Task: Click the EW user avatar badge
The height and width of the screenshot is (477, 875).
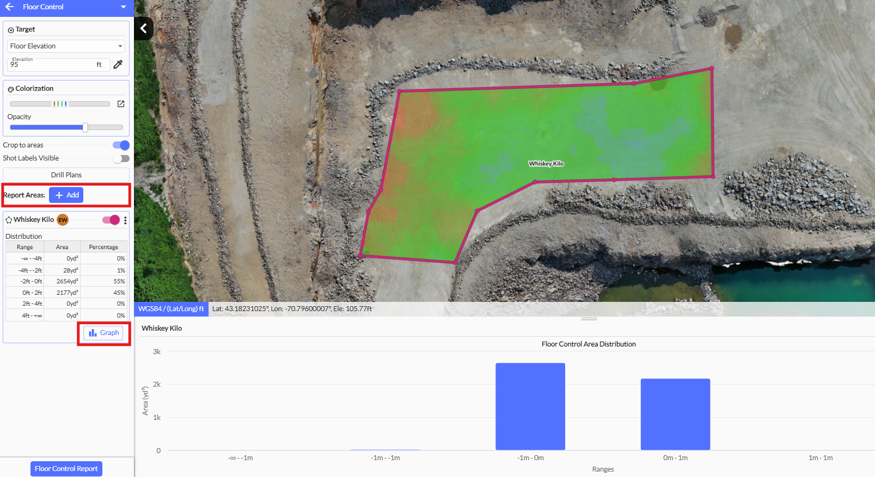Action: pos(63,220)
